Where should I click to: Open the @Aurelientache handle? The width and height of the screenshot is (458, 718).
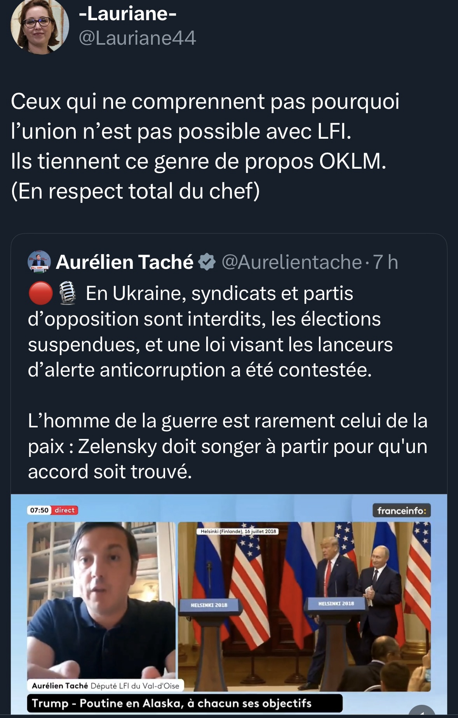[291, 262]
